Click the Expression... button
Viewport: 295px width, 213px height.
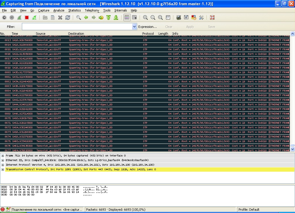[x=147, y=27]
